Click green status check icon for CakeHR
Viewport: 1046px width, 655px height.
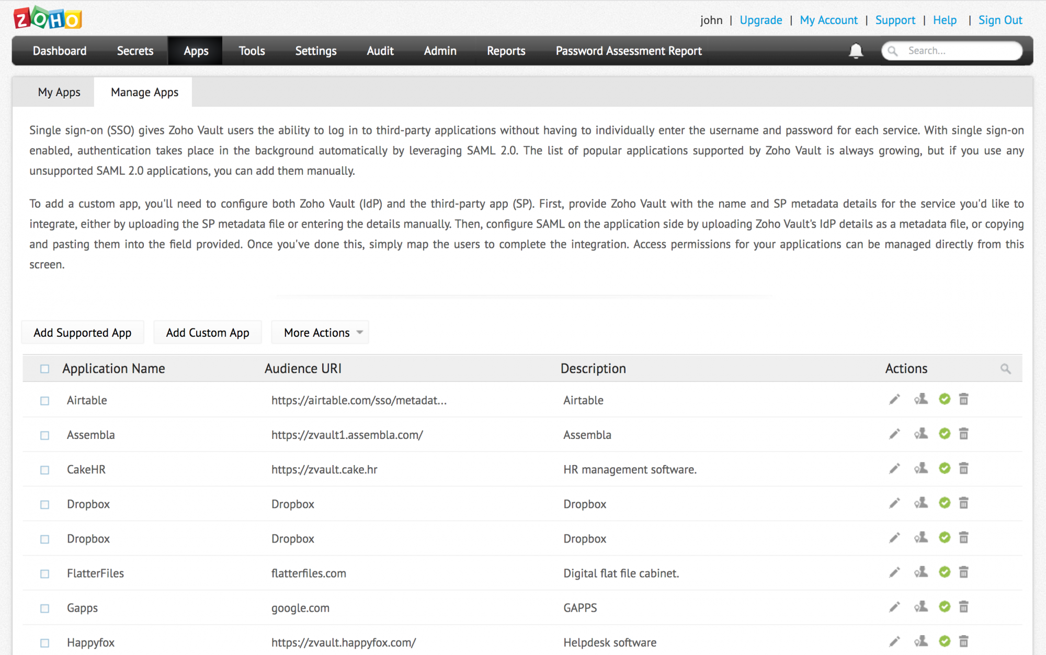[944, 468]
